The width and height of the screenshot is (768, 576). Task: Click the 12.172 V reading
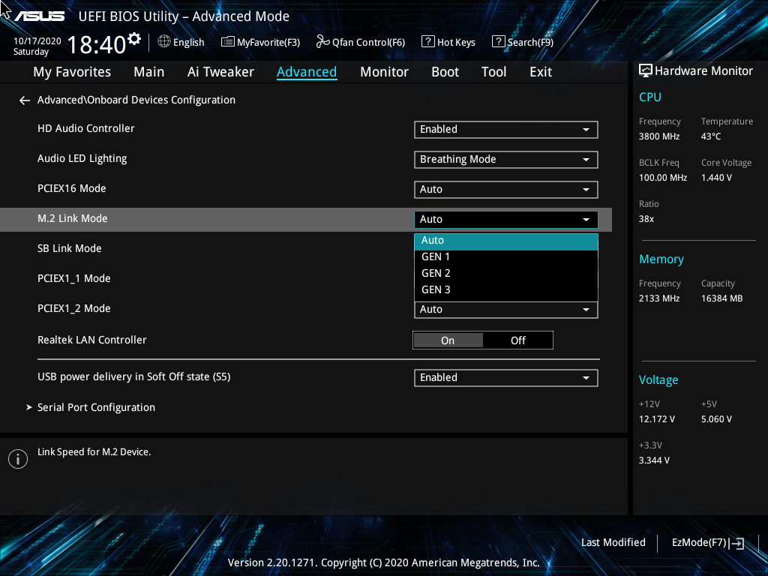point(657,419)
